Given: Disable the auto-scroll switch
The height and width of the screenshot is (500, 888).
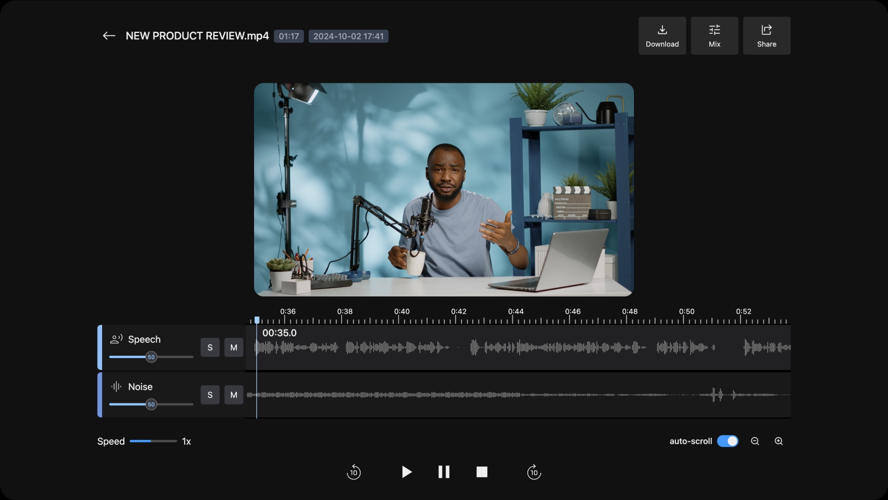Looking at the screenshot, I should point(727,441).
